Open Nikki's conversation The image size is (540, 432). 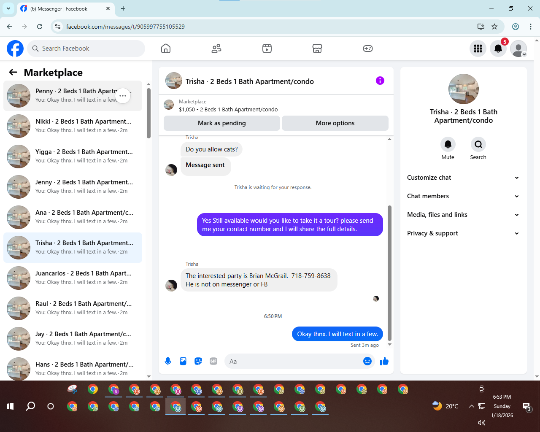pyautogui.click(x=73, y=126)
